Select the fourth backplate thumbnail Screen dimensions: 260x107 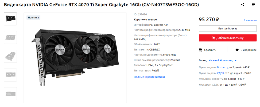tap(10, 75)
